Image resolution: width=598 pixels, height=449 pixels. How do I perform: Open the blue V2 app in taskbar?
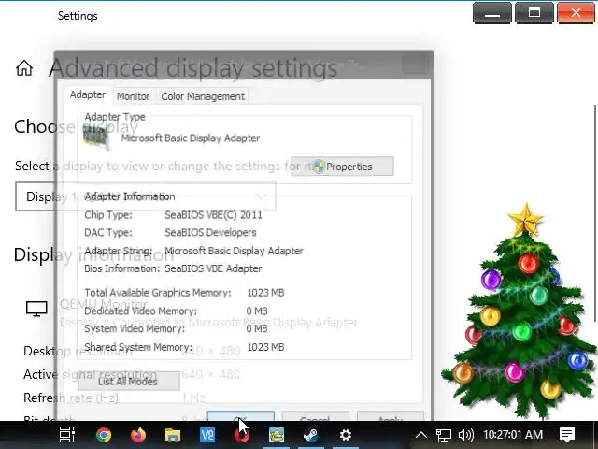point(207,435)
